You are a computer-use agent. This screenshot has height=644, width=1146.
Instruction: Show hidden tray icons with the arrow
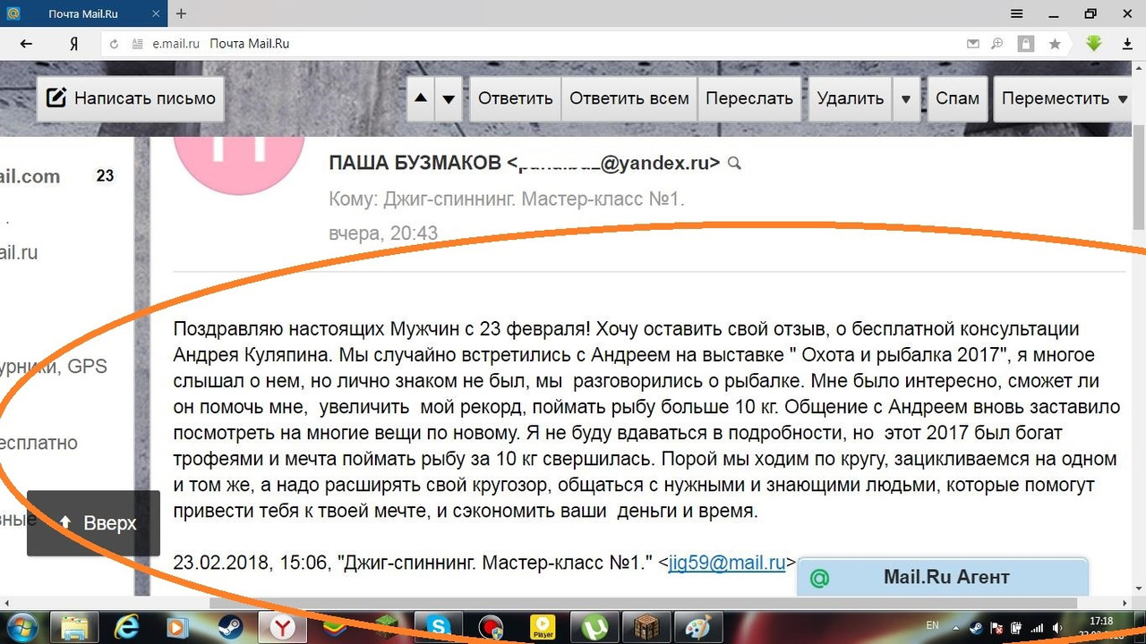coord(954,626)
